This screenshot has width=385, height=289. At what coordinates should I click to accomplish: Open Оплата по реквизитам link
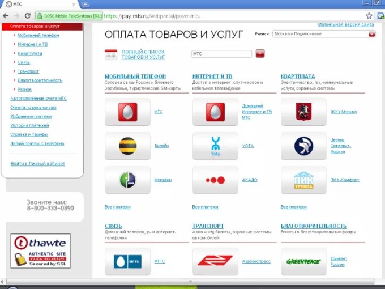[x=33, y=108]
